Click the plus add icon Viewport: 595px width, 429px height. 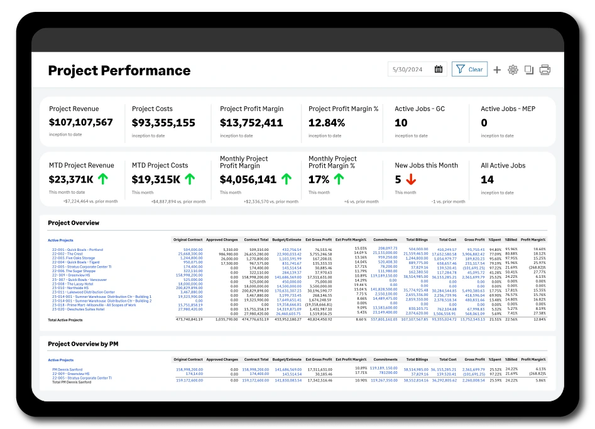pyautogui.click(x=497, y=70)
